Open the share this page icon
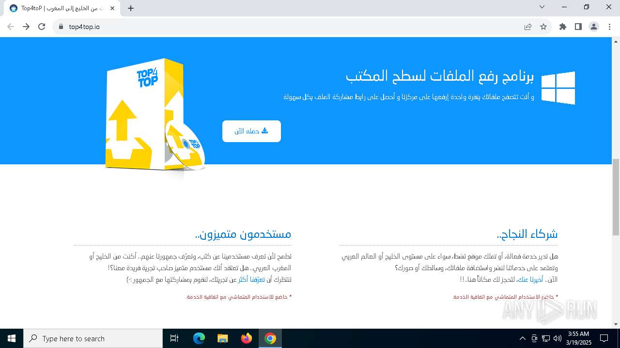This screenshot has height=348, width=620. pyautogui.click(x=528, y=27)
